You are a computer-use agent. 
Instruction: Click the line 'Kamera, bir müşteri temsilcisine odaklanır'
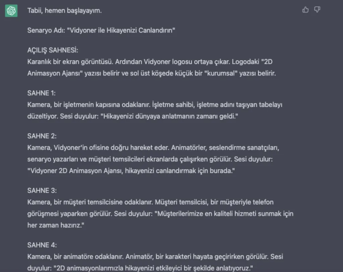click(150, 202)
